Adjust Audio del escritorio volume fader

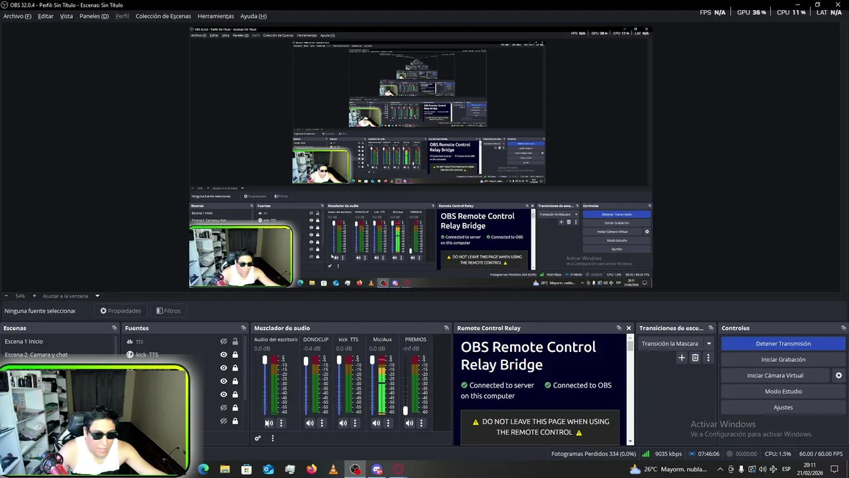click(265, 360)
